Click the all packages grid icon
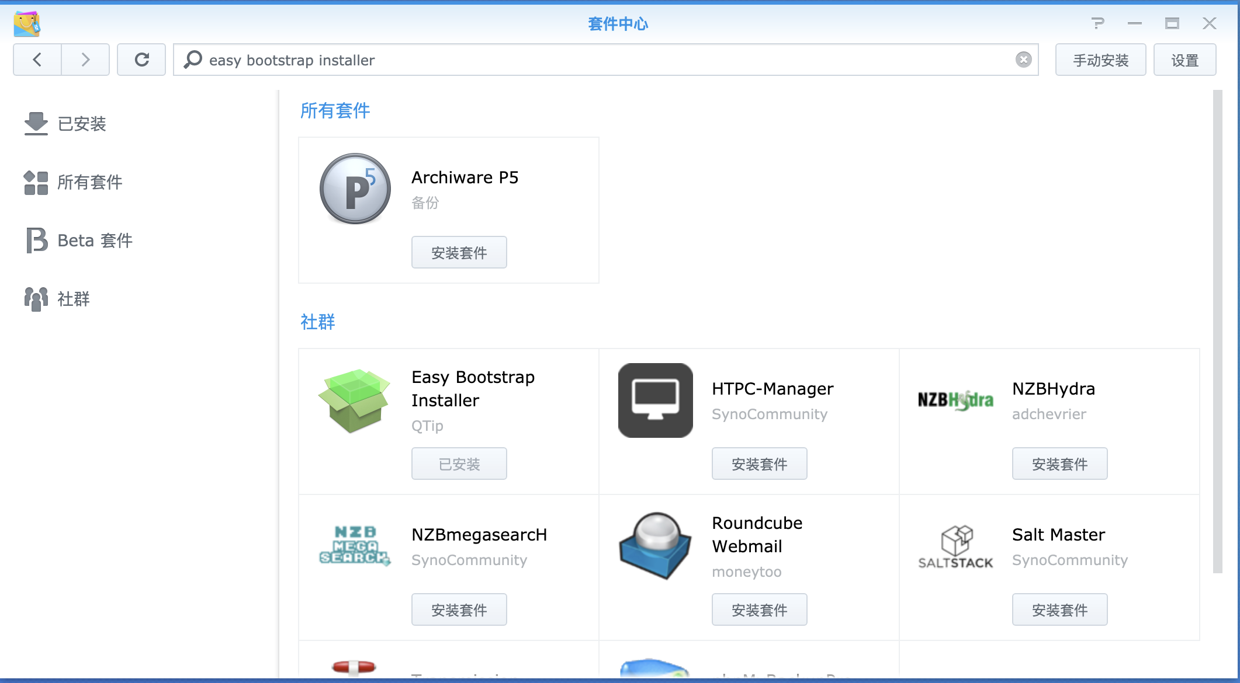Image resolution: width=1240 pixels, height=683 pixels. tap(36, 183)
